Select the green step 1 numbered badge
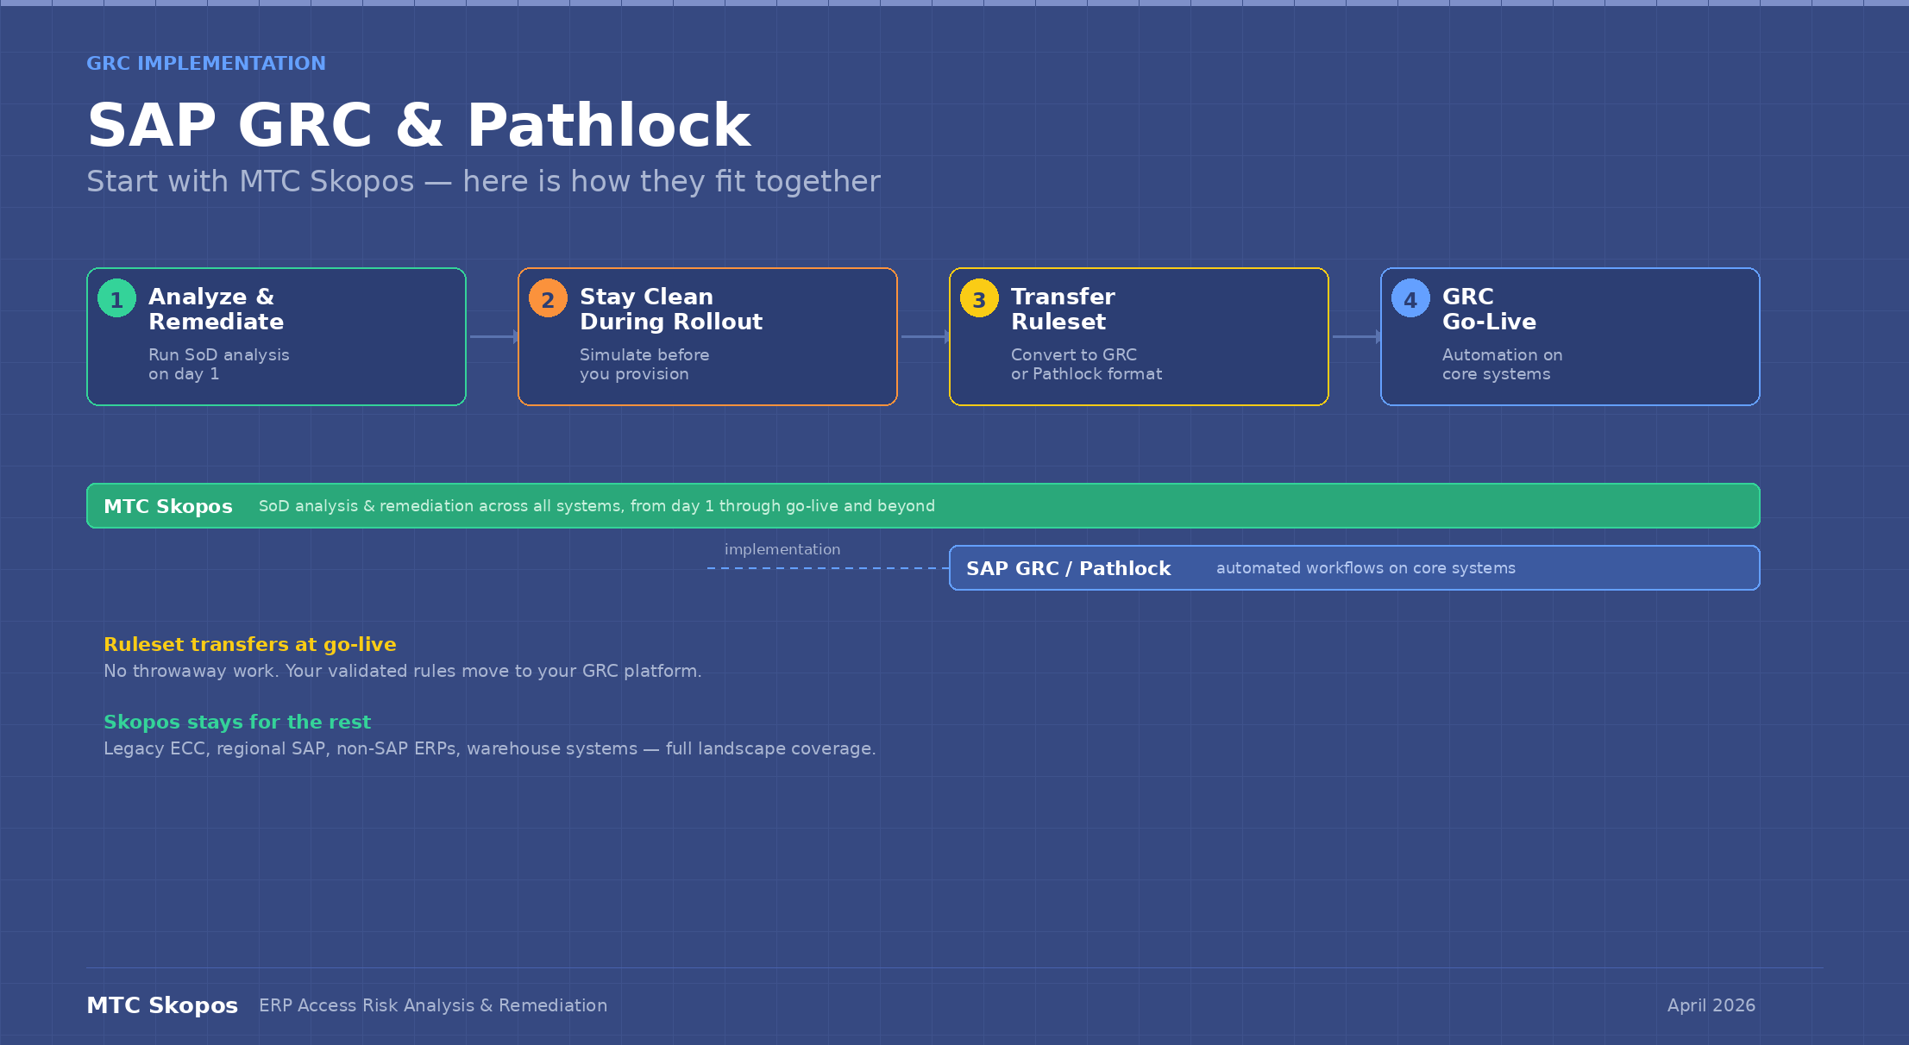The image size is (1909, 1045). pyautogui.click(x=116, y=299)
